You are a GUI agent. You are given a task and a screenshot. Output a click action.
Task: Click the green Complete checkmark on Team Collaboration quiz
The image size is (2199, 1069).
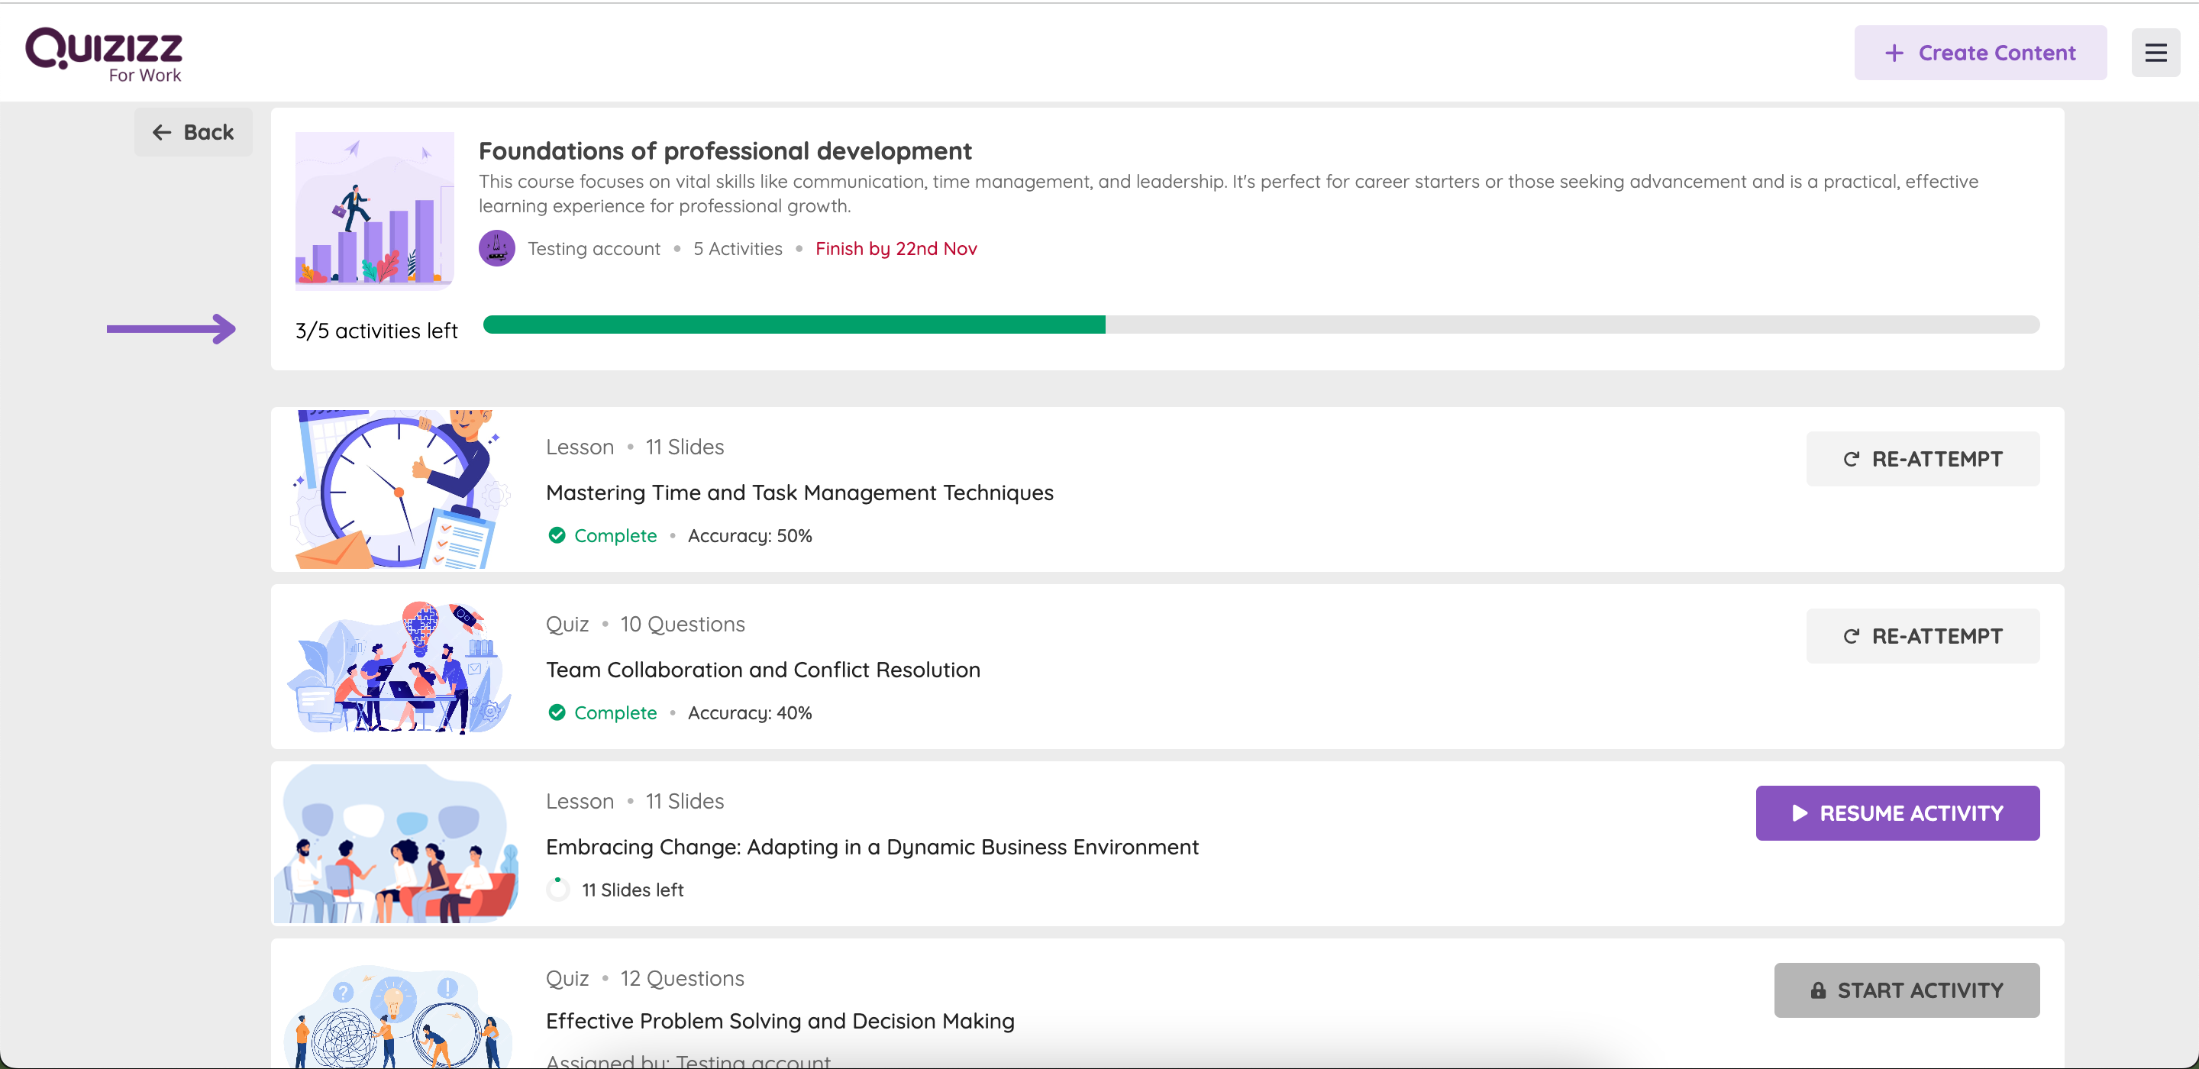point(557,712)
